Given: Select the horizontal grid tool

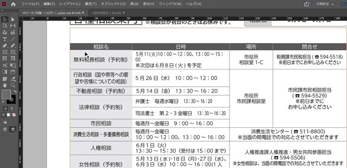Looking at the screenshot, I should pyautogui.click(x=5, y=58).
